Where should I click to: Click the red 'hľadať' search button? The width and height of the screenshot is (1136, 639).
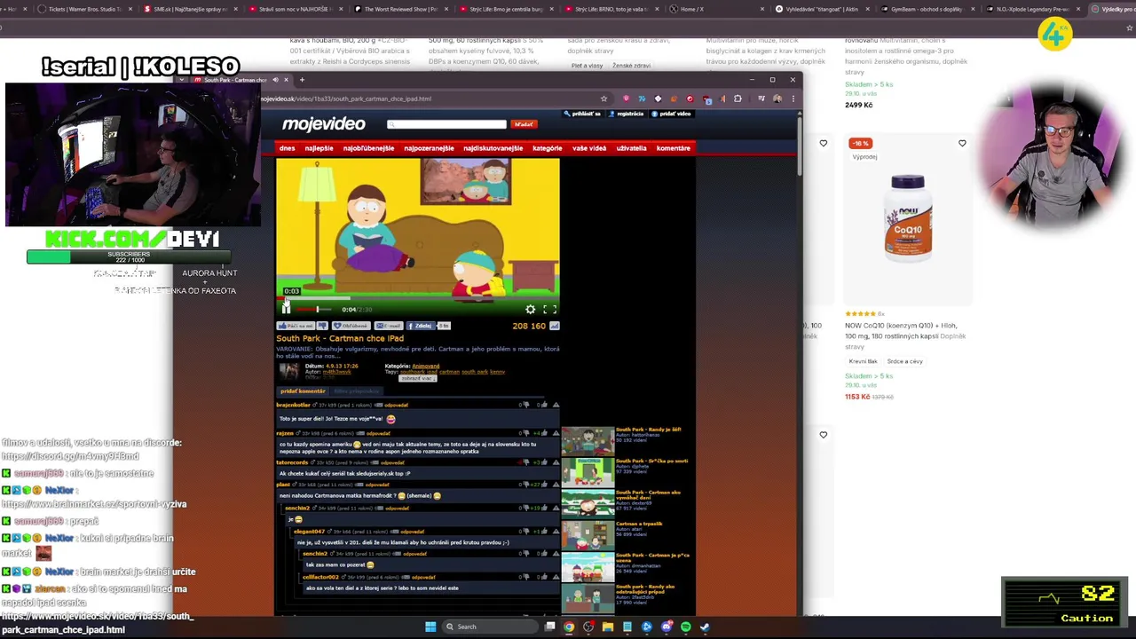pyautogui.click(x=524, y=124)
